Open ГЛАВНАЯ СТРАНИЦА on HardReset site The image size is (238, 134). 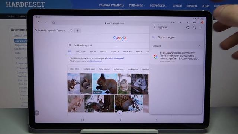tap(112, 6)
